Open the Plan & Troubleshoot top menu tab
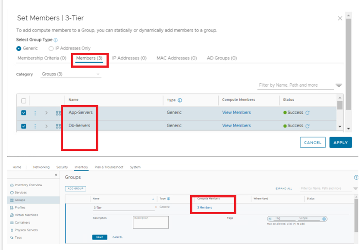364x250 pixels. click(x=109, y=167)
